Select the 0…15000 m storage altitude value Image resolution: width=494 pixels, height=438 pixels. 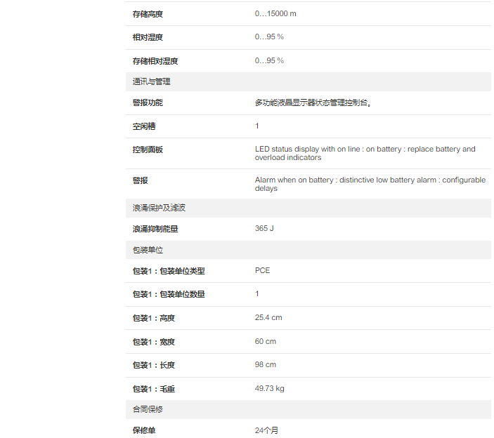pos(275,14)
